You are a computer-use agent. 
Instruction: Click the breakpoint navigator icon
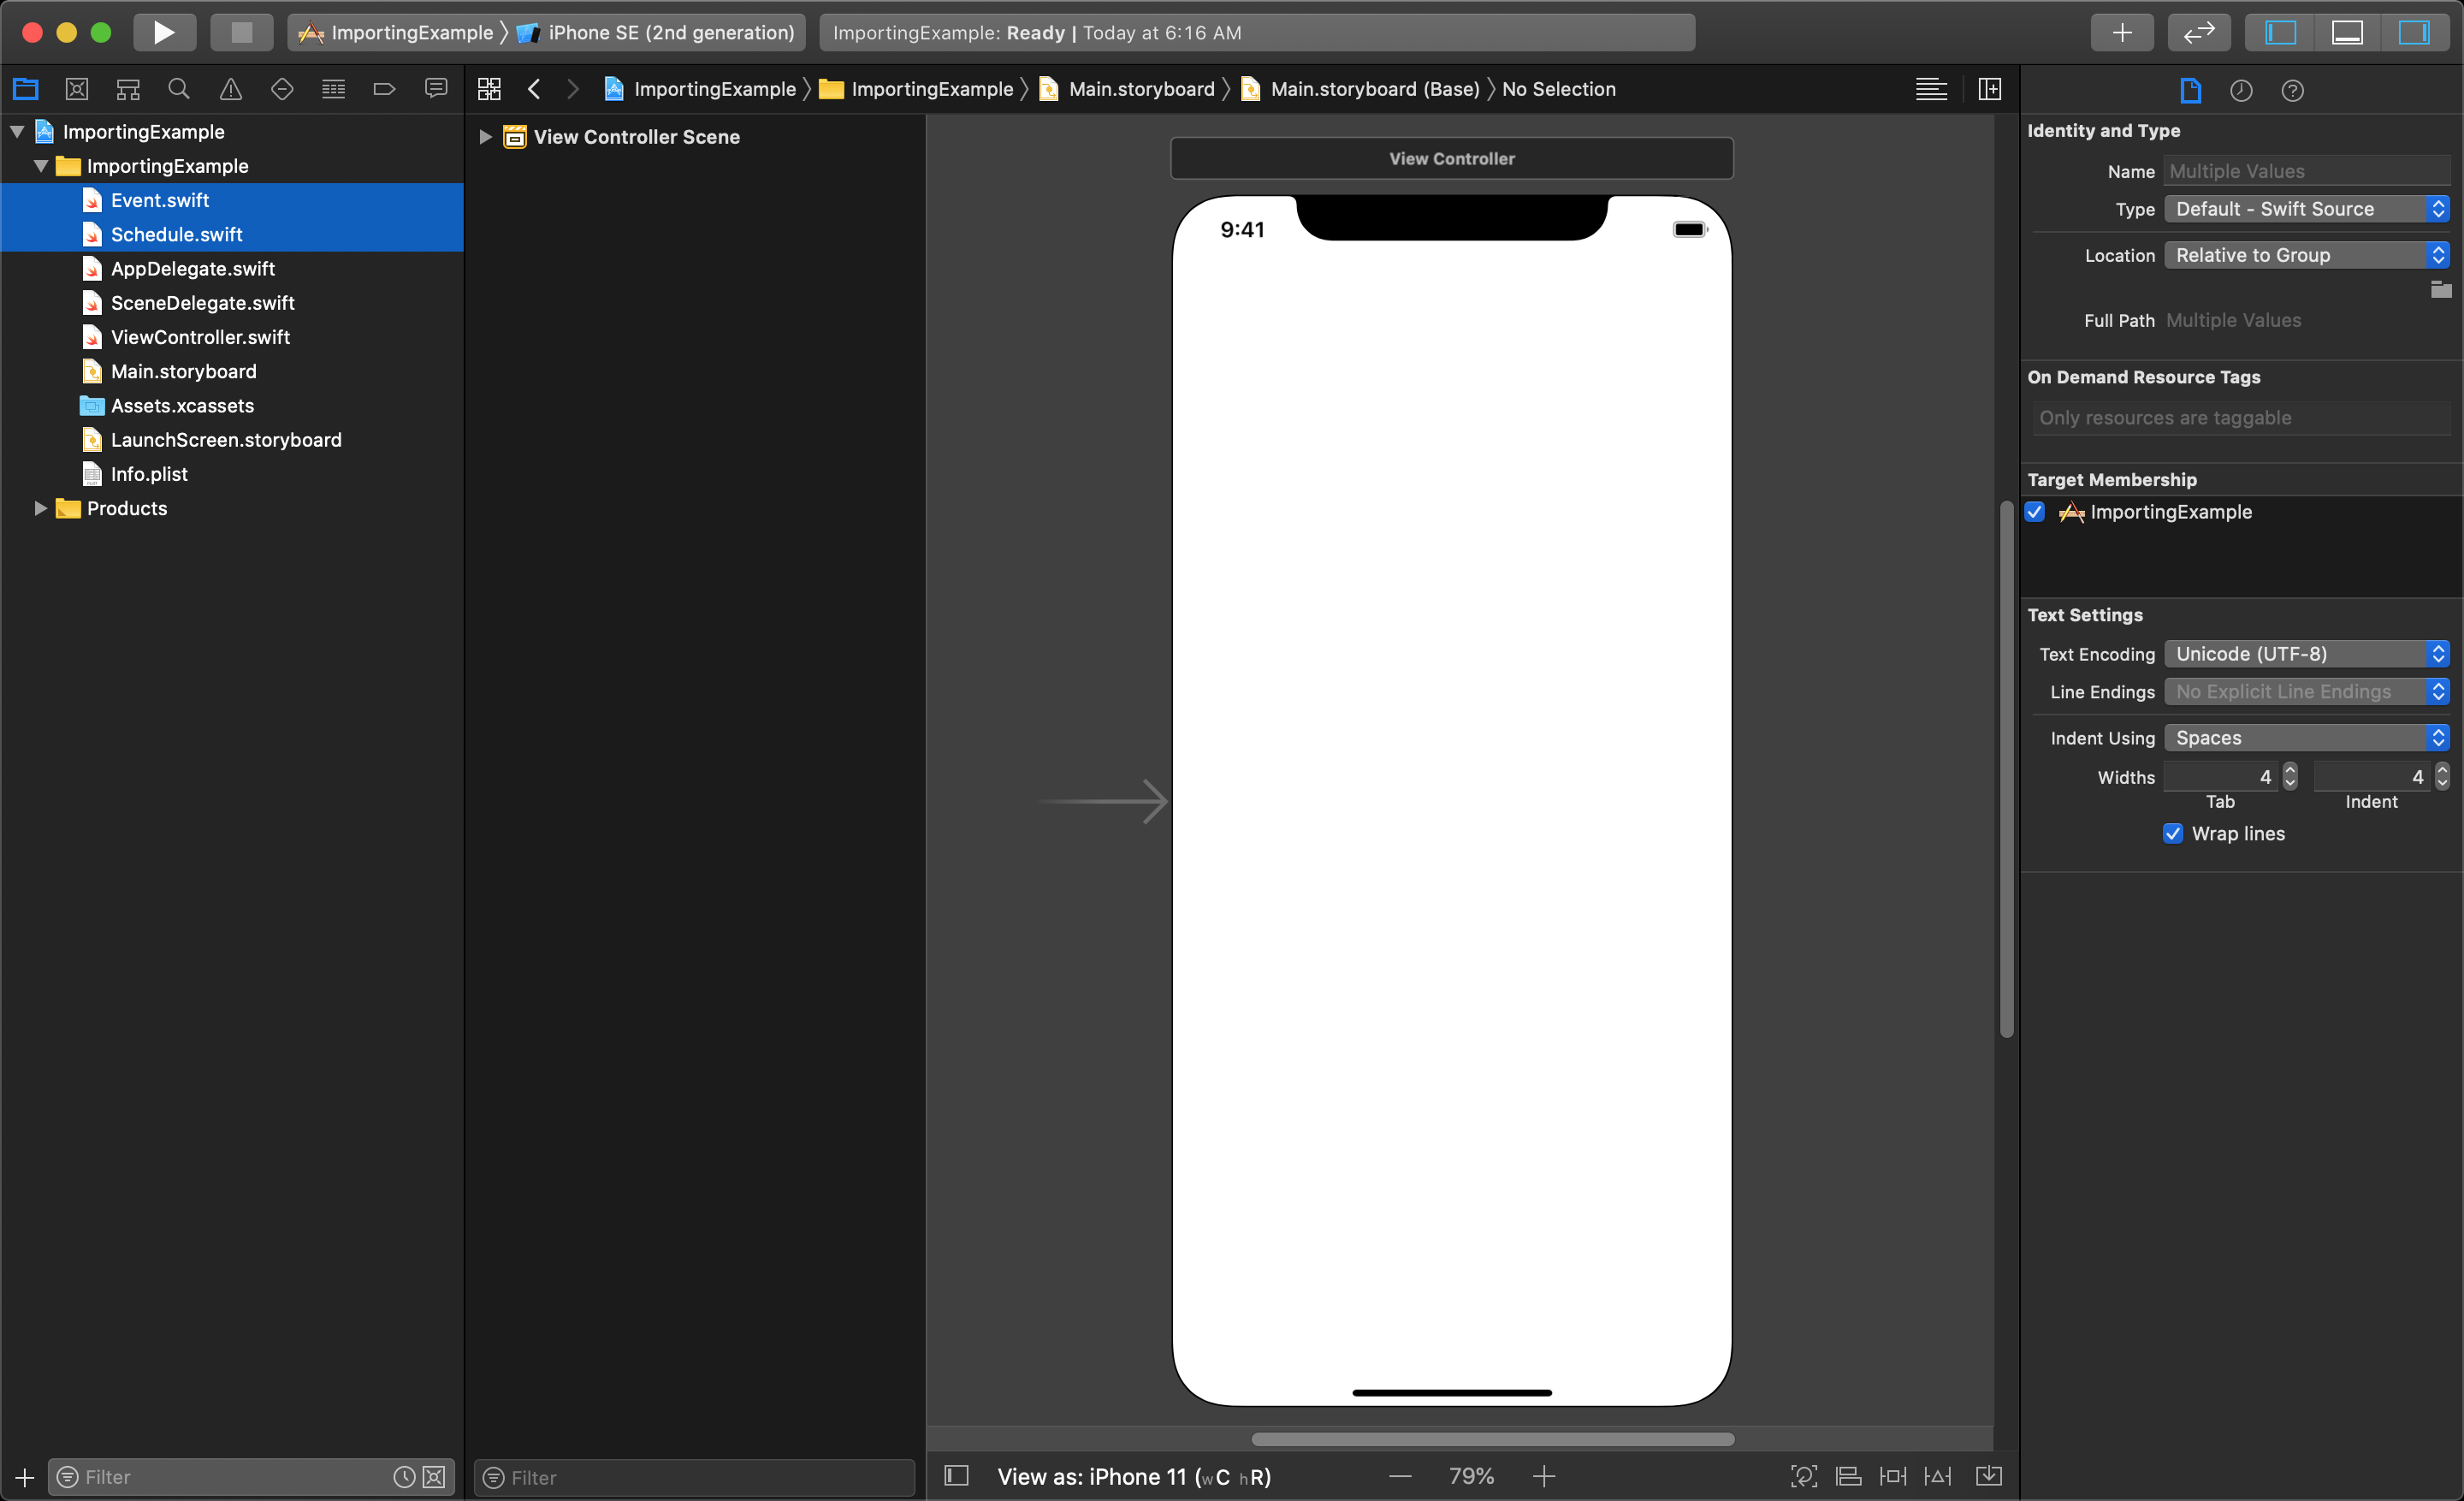tap(386, 90)
